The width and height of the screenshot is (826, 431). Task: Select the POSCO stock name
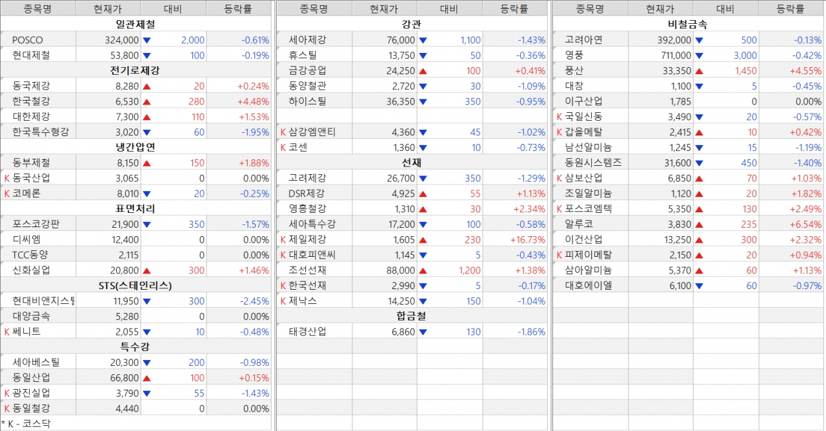pyautogui.click(x=28, y=40)
